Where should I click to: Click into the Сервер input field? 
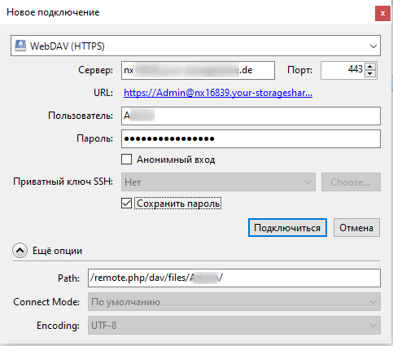(x=198, y=70)
